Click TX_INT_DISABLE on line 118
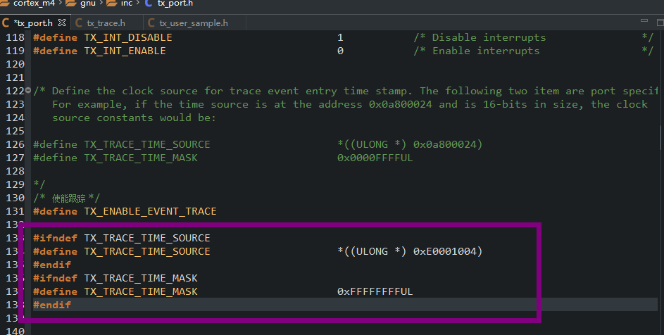Viewport: 664px width, 335px height. click(128, 37)
